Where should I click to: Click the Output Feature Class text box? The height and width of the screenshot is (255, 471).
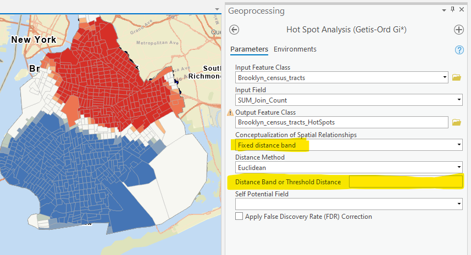pos(342,122)
